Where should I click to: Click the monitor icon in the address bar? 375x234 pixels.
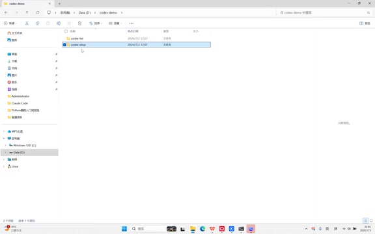[49, 12]
